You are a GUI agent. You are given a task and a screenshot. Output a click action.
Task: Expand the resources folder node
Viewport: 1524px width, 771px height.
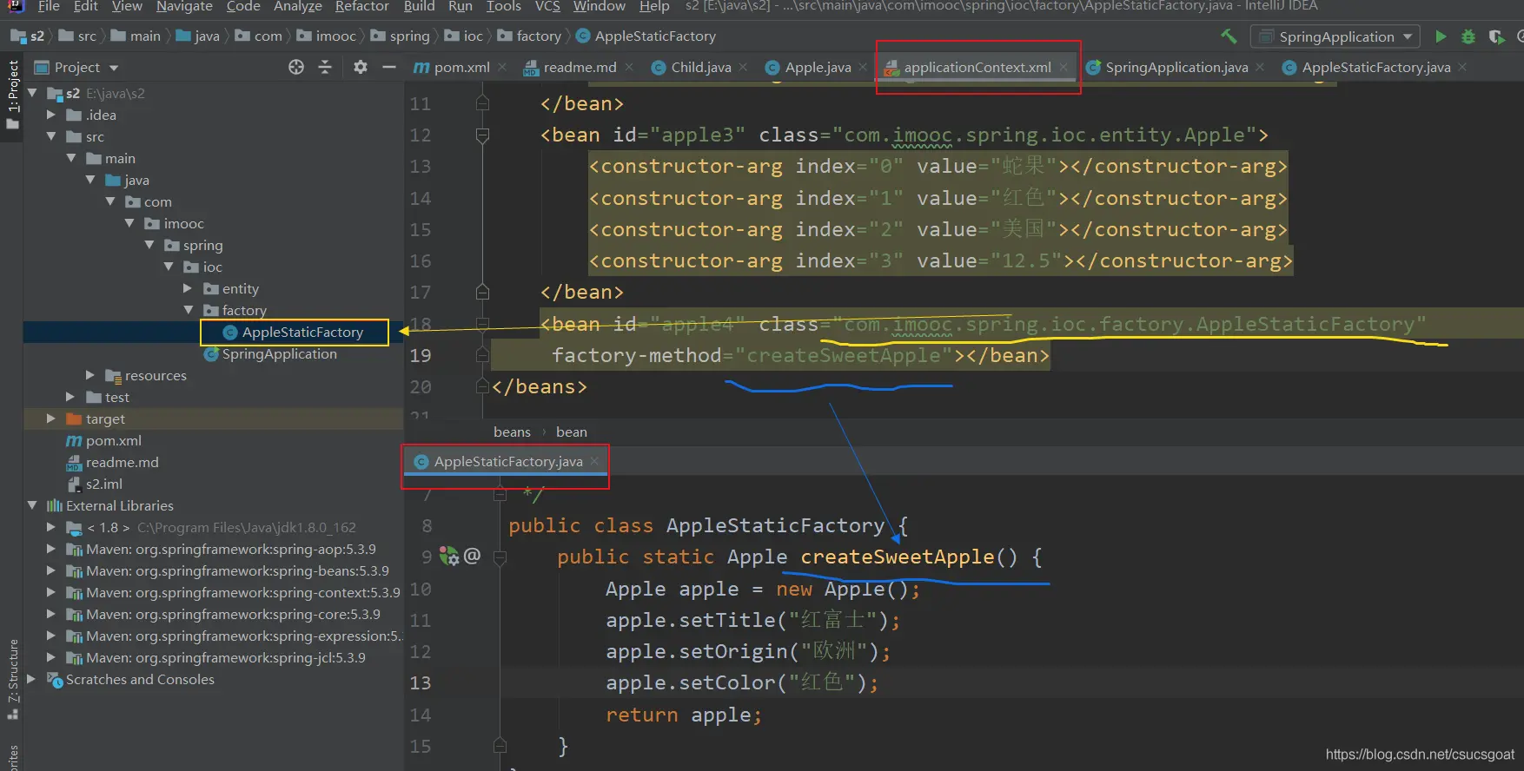(x=90, y=375)
